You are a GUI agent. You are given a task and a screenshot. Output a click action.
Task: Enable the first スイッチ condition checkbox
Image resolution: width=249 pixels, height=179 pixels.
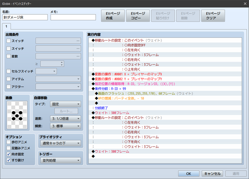(x=9, y=41)
